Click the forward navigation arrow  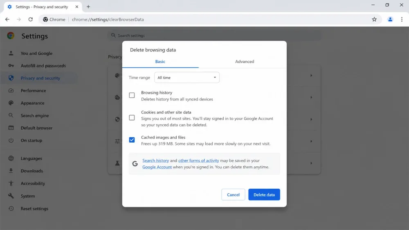[19, 19]
